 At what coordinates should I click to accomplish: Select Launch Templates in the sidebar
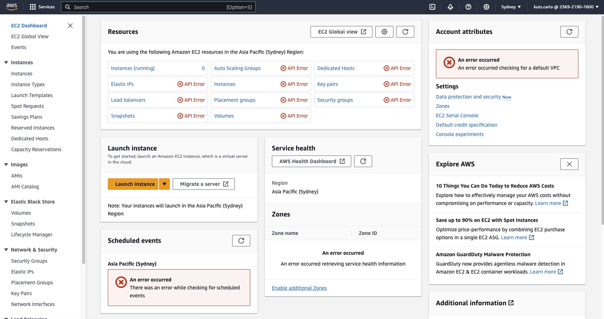click(x=32, y=95)
